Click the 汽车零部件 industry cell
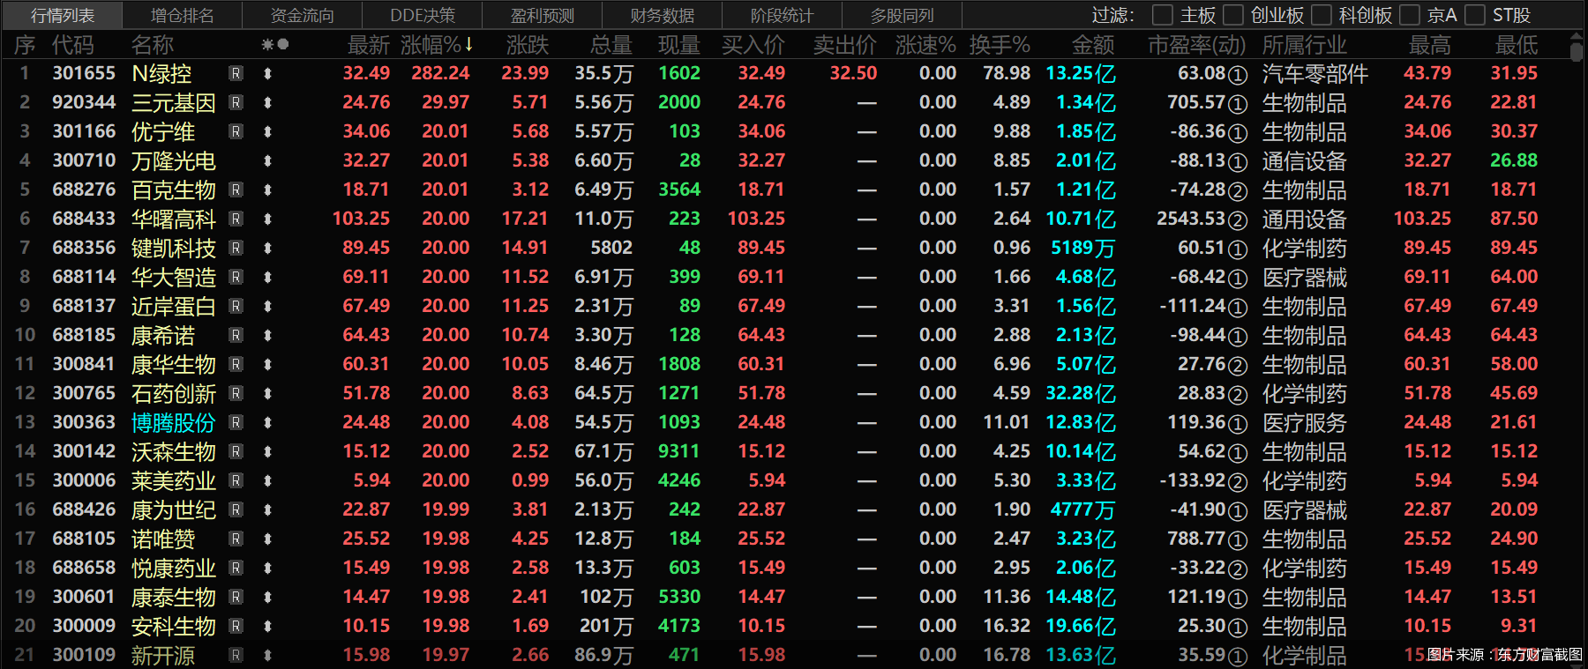 [x=1315, y=74]
